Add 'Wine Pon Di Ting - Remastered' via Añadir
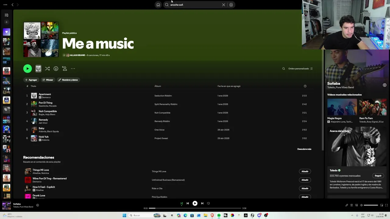 305,180
